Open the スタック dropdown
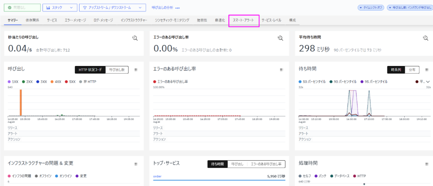 click(x=59, y=8)
